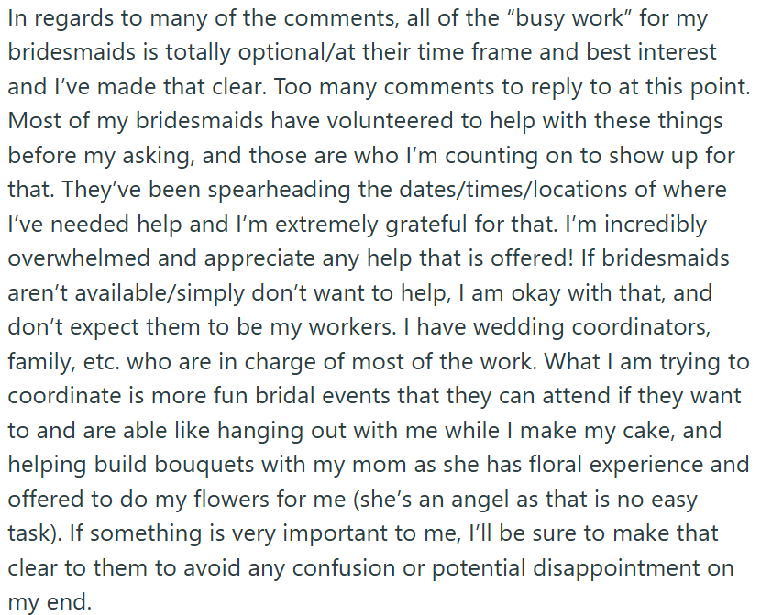Click the word "spearheading" in the text
Screen dimensions: 761x615
[x=279, y=190]
